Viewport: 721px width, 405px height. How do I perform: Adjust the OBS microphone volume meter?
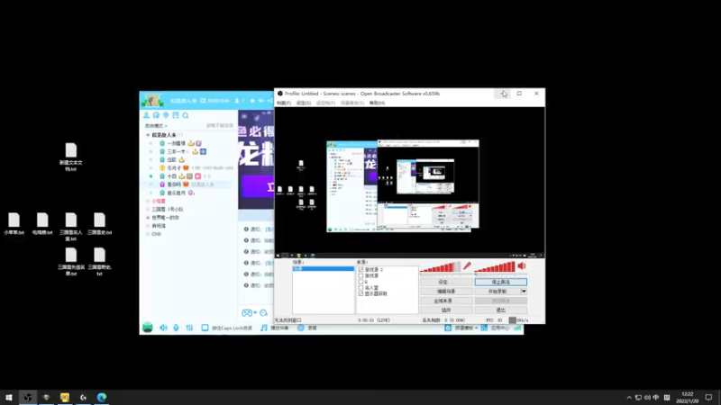tap(440, 266)
